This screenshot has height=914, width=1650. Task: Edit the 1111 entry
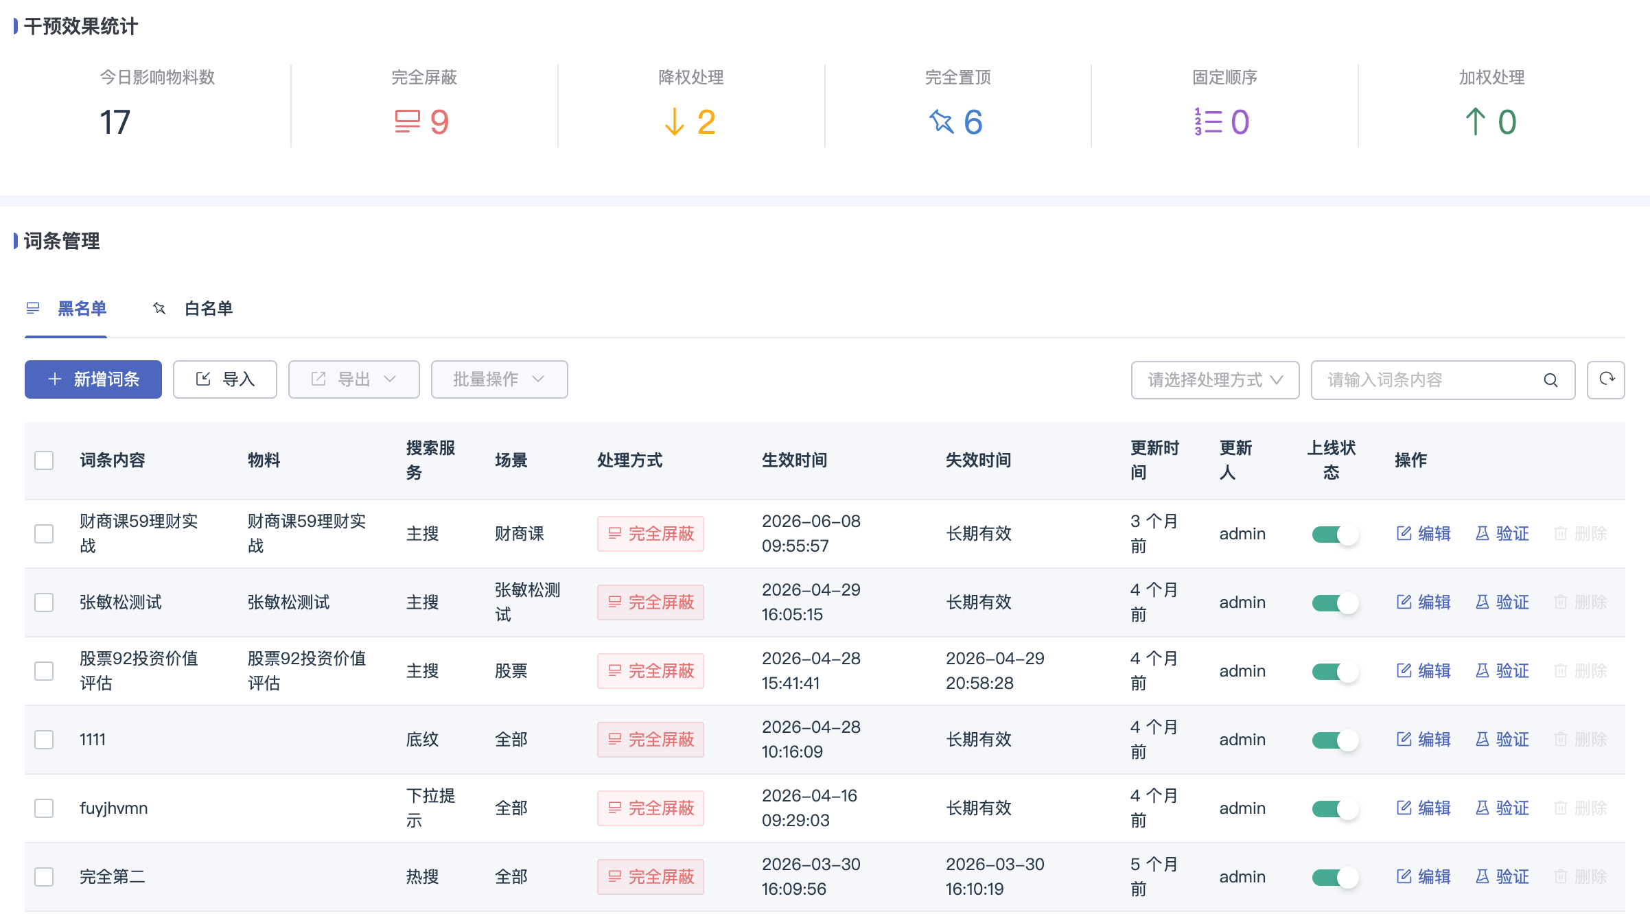tap(1424, 740)
